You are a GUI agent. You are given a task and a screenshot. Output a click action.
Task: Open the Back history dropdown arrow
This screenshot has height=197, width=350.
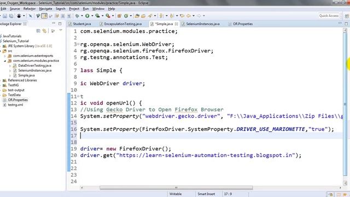pyautogui.click(x=194, y=16)
